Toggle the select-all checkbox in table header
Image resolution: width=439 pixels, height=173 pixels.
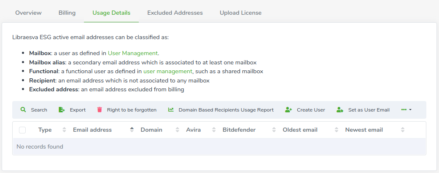tap(22, 130)
